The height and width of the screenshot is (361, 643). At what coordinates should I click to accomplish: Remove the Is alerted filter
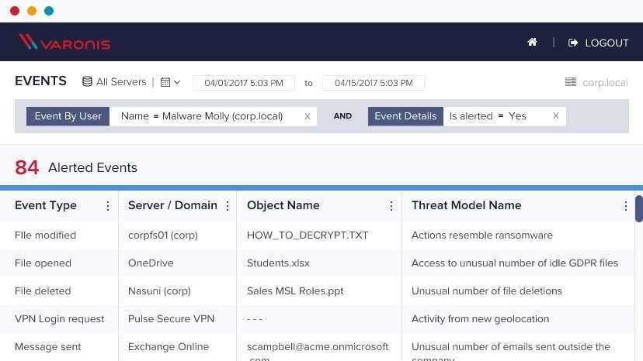(x=556, y=116)
